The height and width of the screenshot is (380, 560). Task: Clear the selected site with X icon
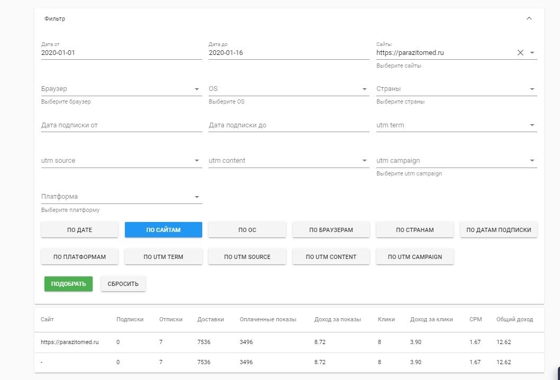coord(520,53)
